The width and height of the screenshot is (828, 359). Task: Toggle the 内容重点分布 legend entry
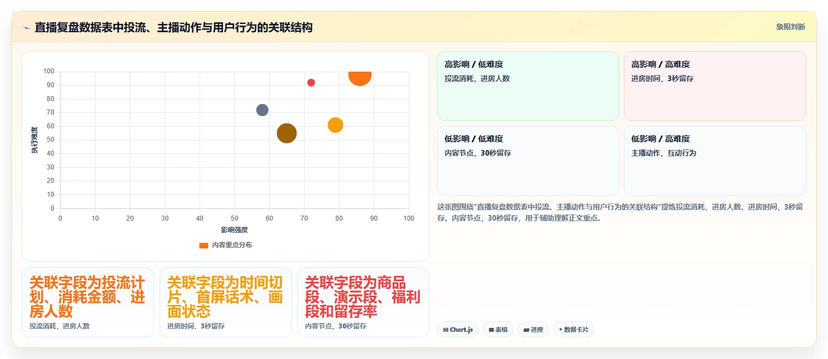225,245
